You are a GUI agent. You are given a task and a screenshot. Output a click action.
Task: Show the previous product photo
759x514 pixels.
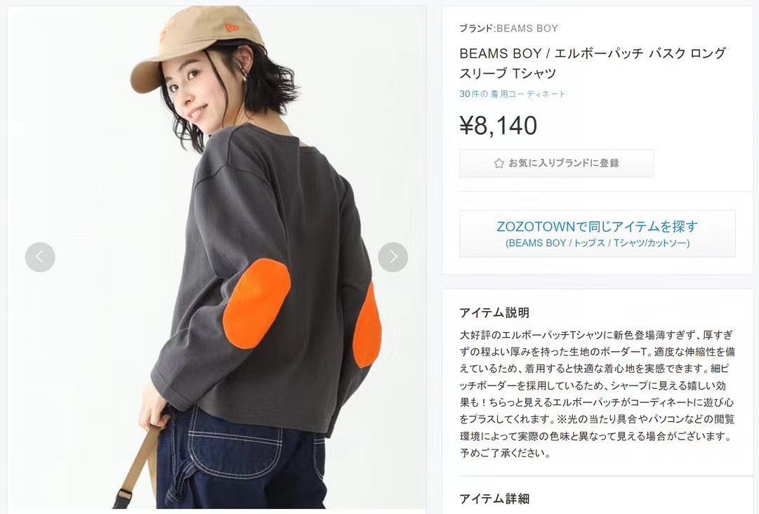click(x=40, y=257)
